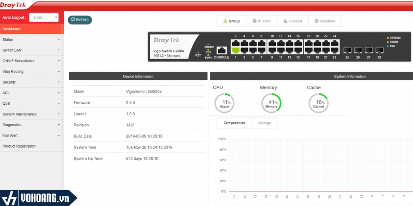The width and height of the screenshot is (413, 206).
Task: Select port 8 on switch panel
Action: point(261,43)
